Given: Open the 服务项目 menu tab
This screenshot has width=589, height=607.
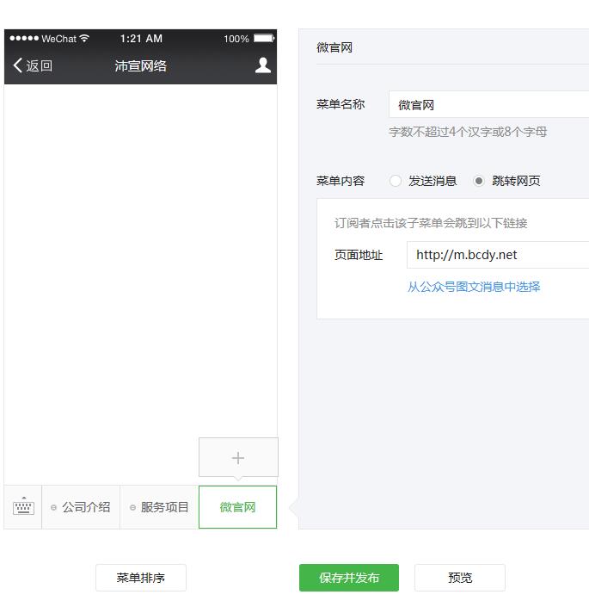Looking at the screenshot, I should pos(159,507).
